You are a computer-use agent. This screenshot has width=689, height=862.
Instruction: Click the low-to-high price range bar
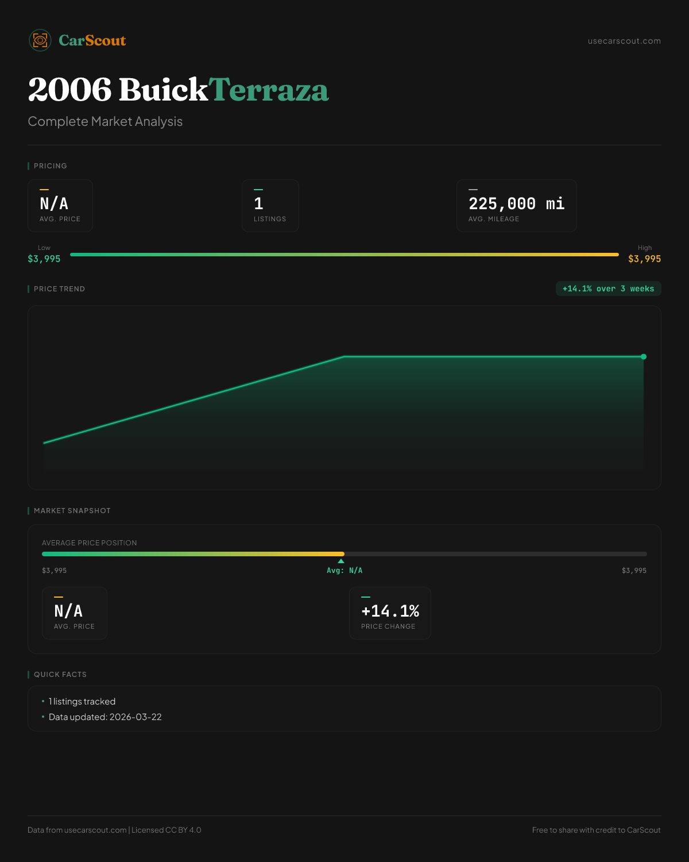pyautogui.click(x=344, y=255)
